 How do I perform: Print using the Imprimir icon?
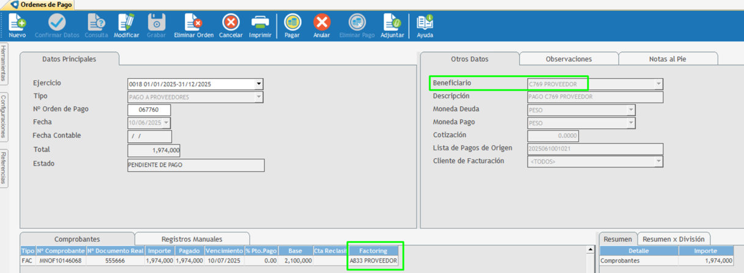(260, 23)
